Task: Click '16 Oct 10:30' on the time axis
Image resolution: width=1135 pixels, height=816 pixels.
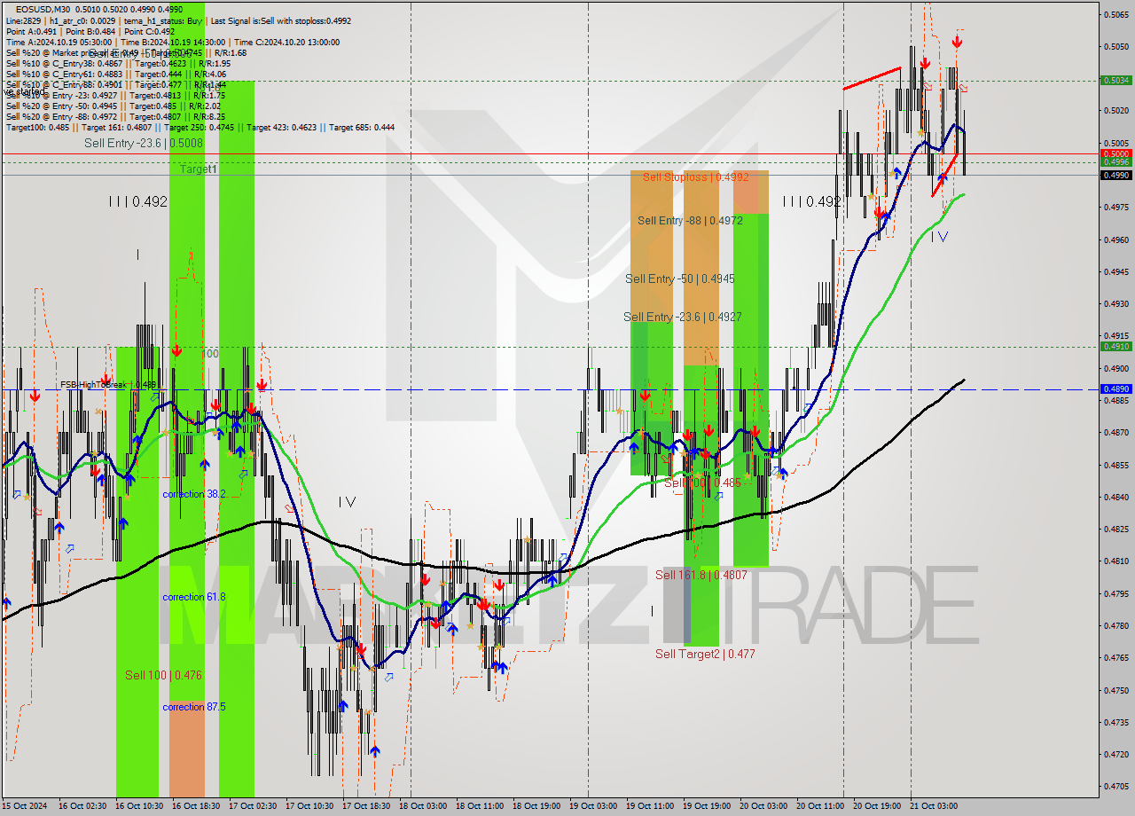Action: [x=139, y=806]
